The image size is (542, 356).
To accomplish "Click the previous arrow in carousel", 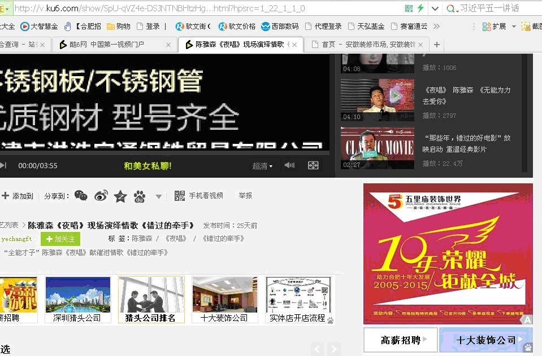I will click(x=317, y=349).
